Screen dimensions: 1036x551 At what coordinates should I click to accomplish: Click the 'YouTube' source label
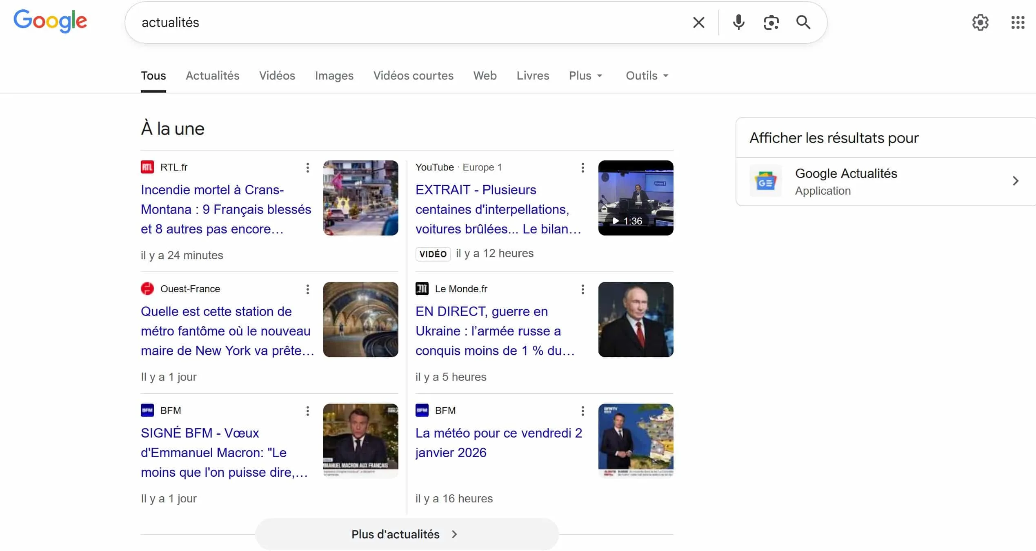435,167
